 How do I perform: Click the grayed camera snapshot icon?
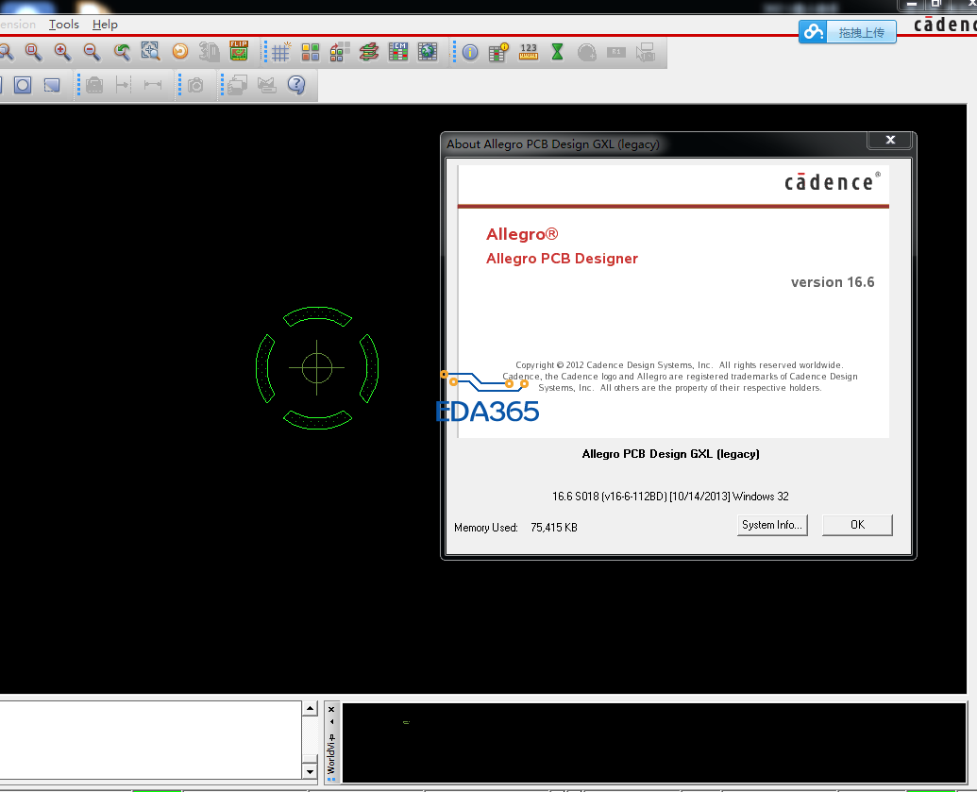click(195, 85)
